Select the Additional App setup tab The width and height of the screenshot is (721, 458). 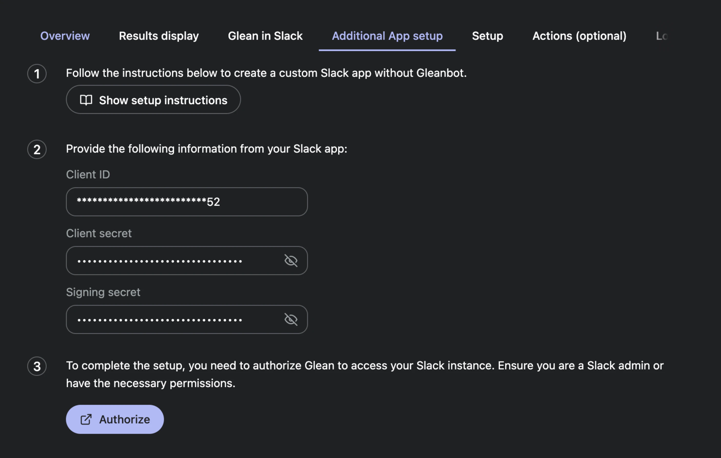click(387, 36)
